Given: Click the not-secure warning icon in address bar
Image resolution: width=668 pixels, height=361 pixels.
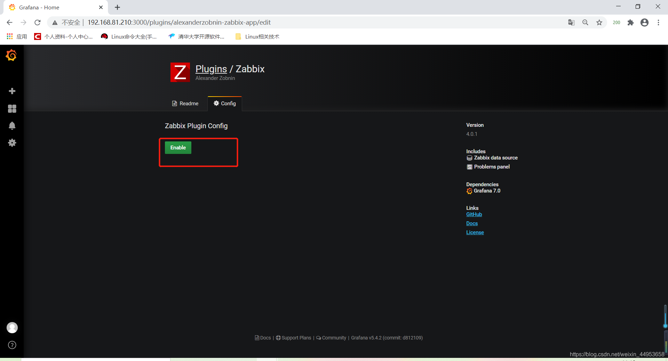Looking at the screenshot, I should [x=55, y=23].
